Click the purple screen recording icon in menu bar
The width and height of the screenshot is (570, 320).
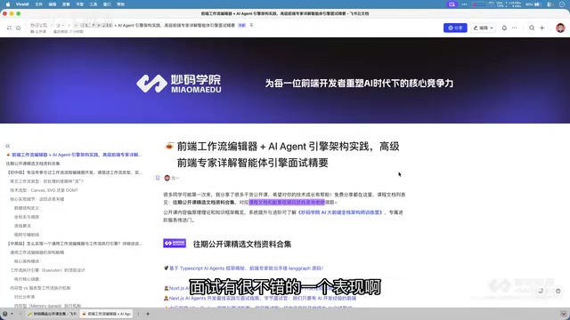452,4
